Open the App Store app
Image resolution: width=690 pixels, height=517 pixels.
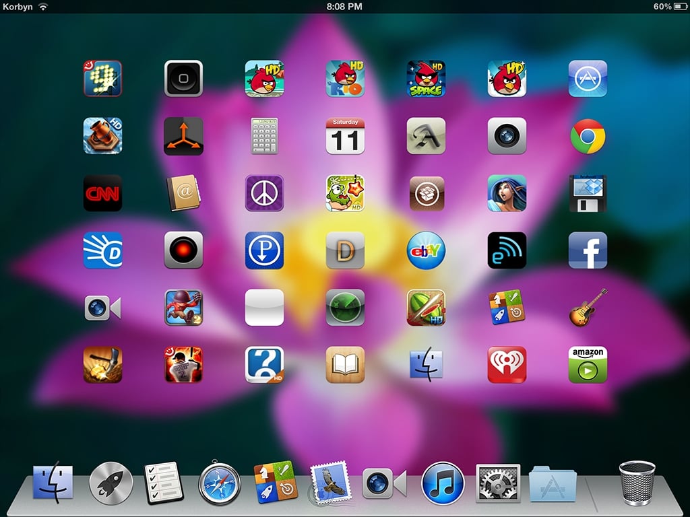click(588, 79)
